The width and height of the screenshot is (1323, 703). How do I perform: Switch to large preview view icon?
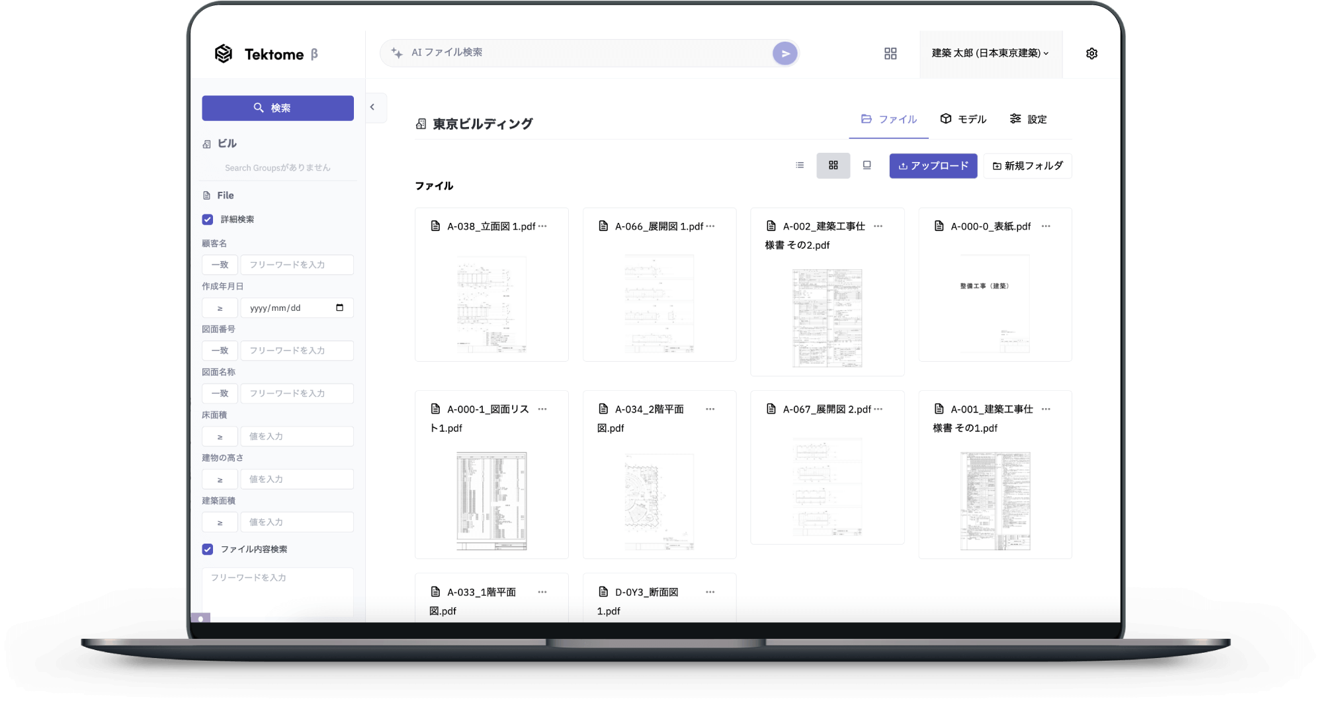click(x=867, y=165)
